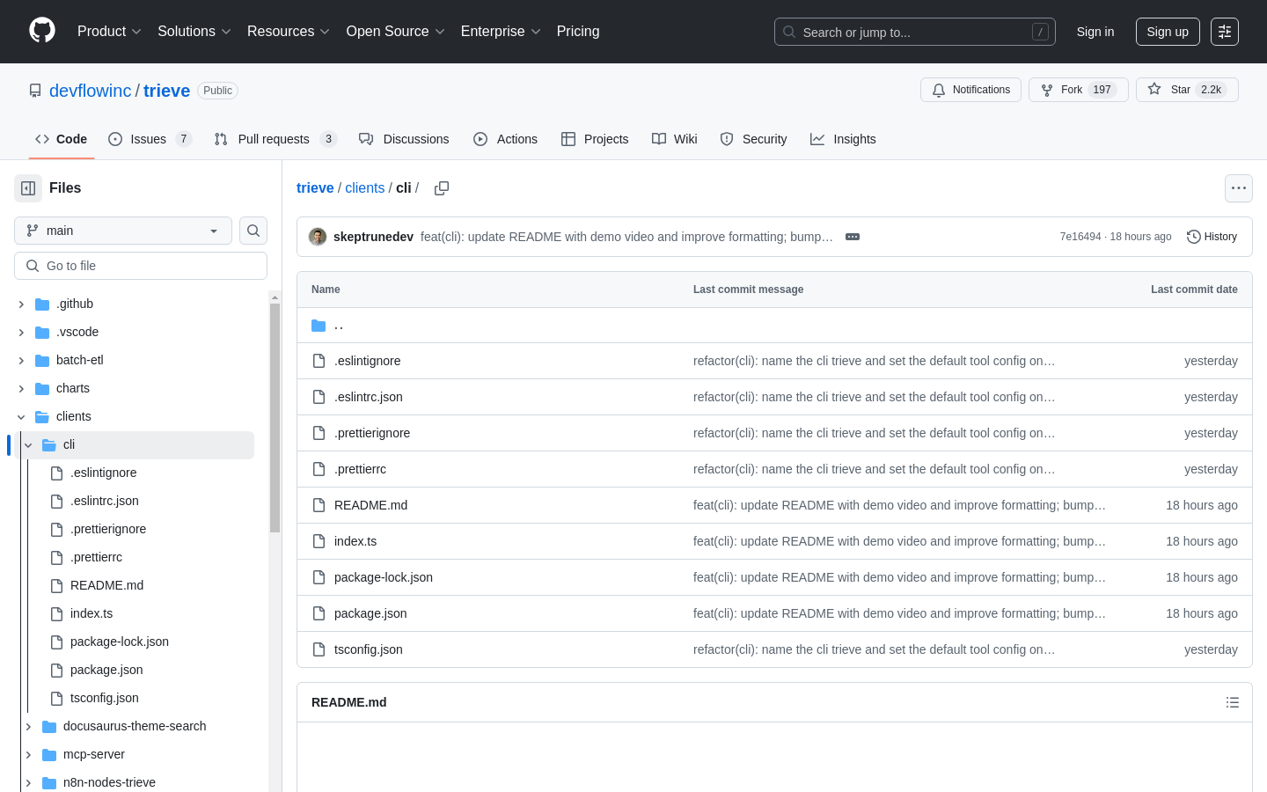
Task: Go to clients breadcrumb folder
Action: pyautogui.click(x=365, y=188)
